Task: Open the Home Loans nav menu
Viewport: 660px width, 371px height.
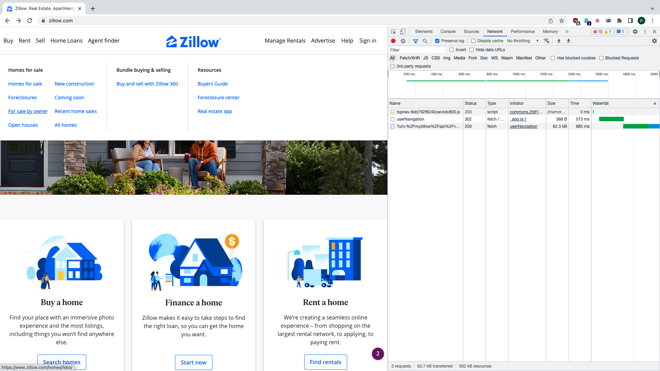Action: pyautogui.click(x=66, y=41)
